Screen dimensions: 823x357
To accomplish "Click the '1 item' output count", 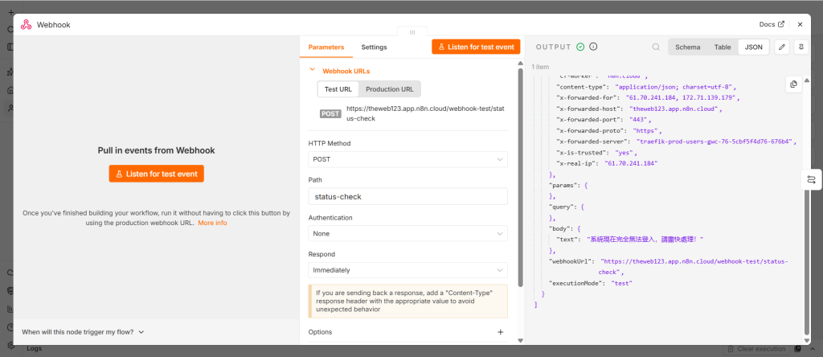I will [540, 67].
